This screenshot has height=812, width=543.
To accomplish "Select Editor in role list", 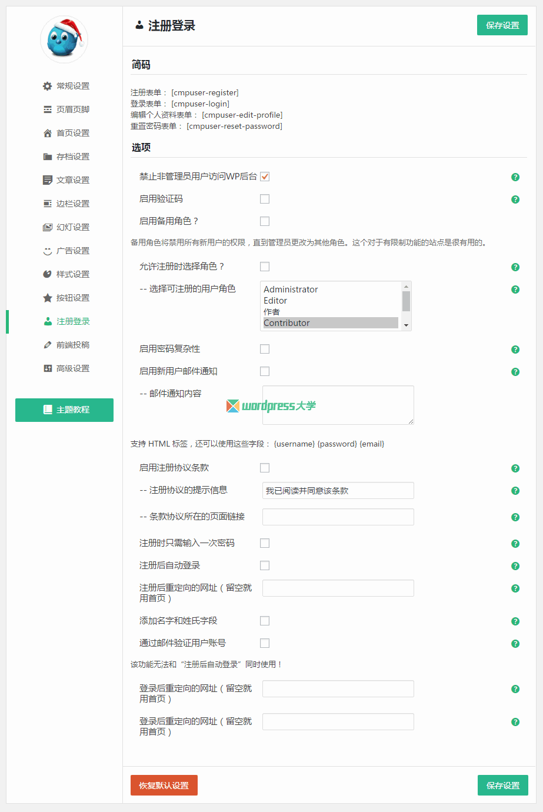I will (x=331, y=301).
